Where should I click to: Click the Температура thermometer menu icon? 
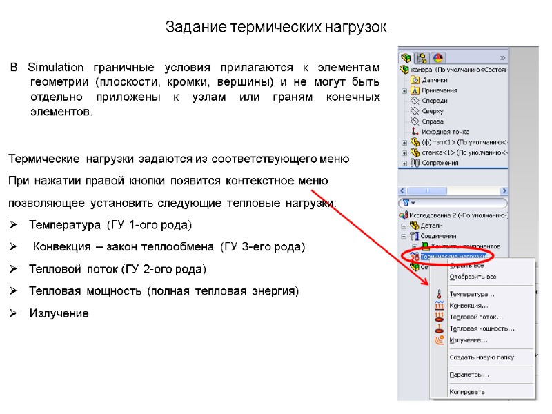[x=439, y=294]
